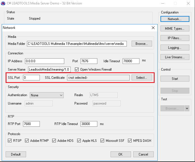Open Network configuration button
Image resolution: width=195 pixels, height=162 pixels.
(175, 19)
